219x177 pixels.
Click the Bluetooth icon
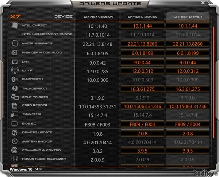pyautogui.click(x=15, y=79)
